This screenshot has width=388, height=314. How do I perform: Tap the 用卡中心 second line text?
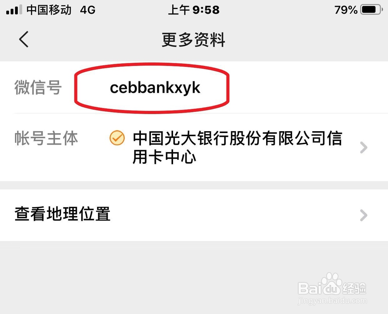coord(164,157)
